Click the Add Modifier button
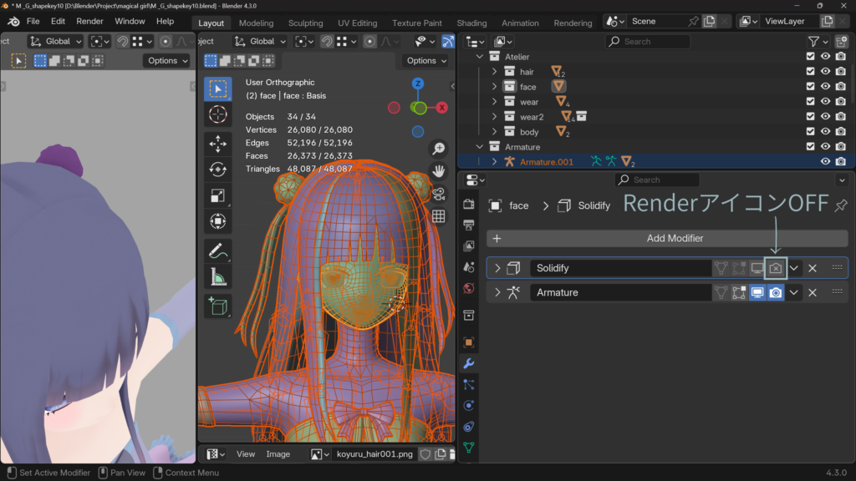Viewport: 856px width, 481px height. (666, 238)
